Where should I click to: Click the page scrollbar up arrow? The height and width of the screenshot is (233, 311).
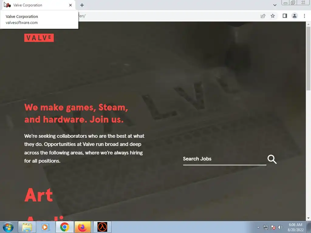[308, 24]
